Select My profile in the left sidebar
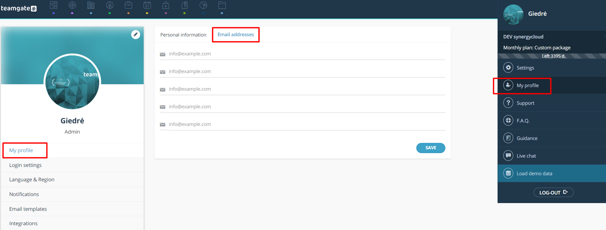Image resolution: width=606 pixels, height=230 pixels. pos(21,150)
